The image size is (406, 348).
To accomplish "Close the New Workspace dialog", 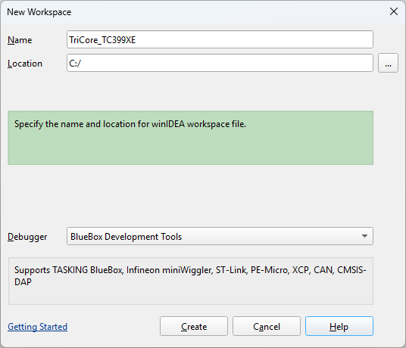I will click(394, 11).
